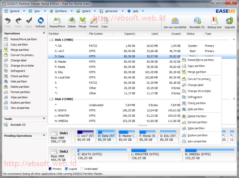Select Delete Partition in context menu
239x178 pixels.
(201, 116)
